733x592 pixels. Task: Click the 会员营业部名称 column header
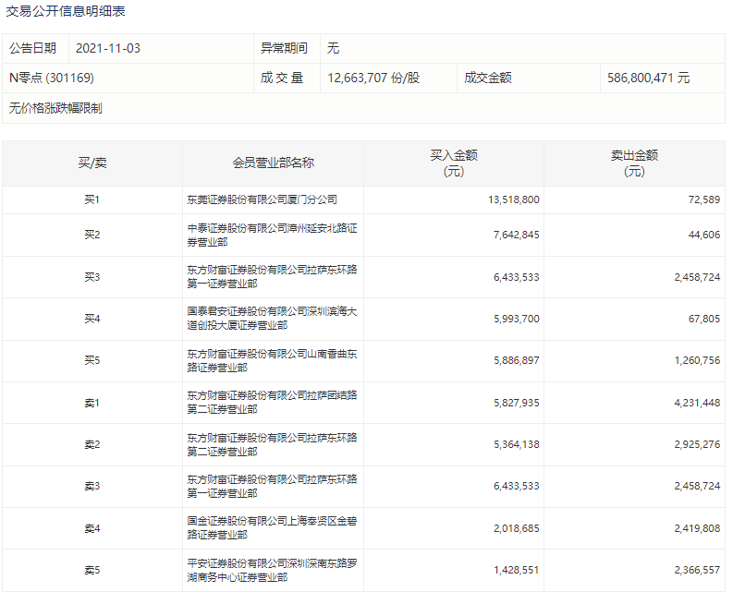pyautogui.click(x=273, y=163)
